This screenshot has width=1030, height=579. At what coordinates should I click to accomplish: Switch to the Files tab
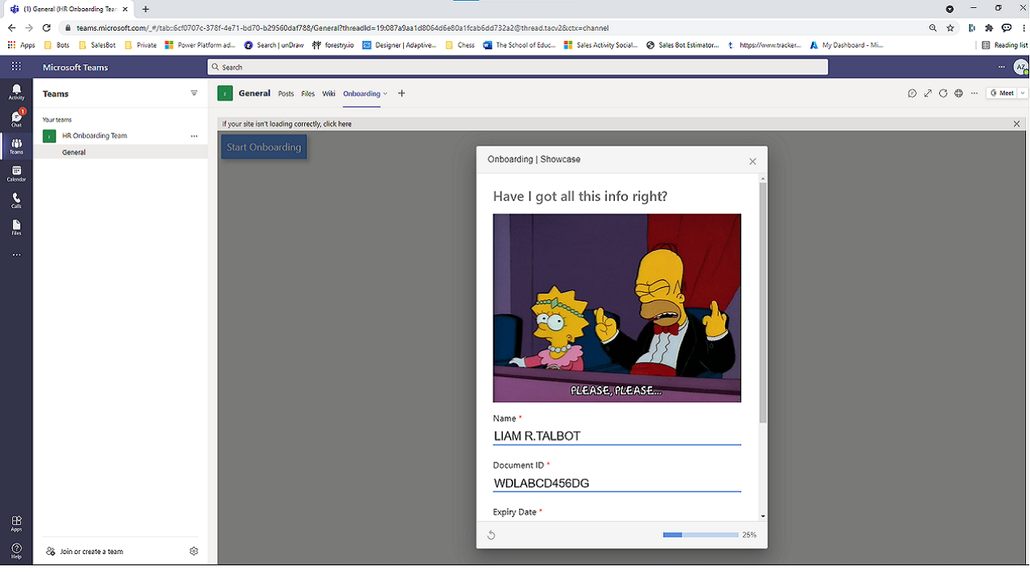tap(308, 93)
